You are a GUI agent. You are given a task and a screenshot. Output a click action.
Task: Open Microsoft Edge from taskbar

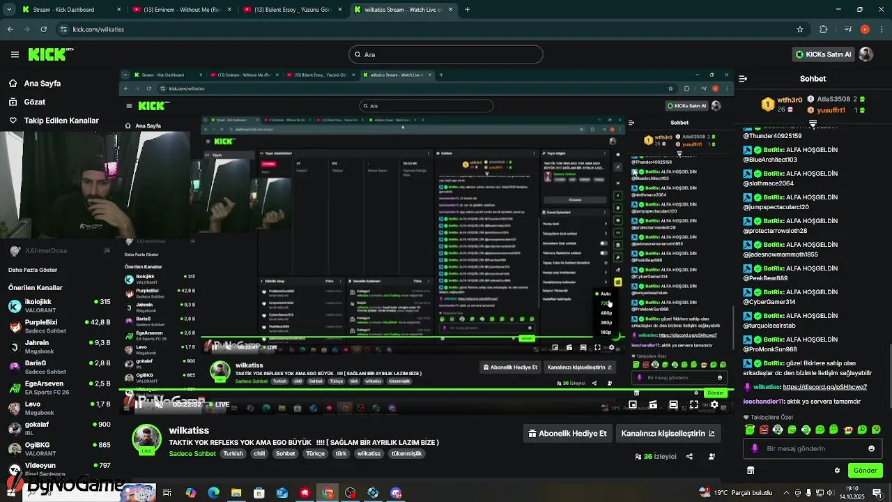(x=213, y=493)
